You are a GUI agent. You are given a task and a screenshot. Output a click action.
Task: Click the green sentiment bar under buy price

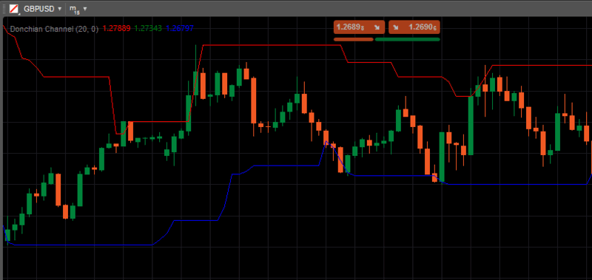(x=408, y=39)
